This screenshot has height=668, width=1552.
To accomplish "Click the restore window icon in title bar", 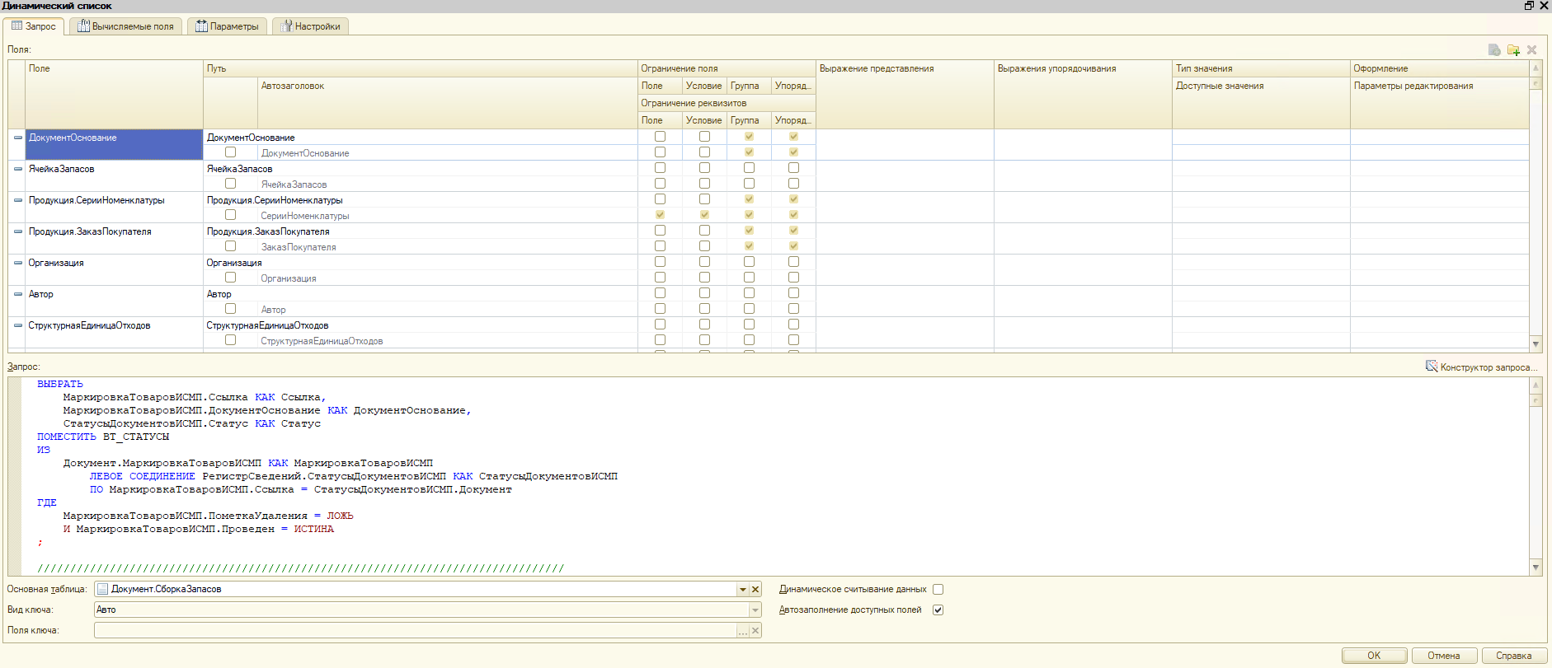I will pos(1529,6).
